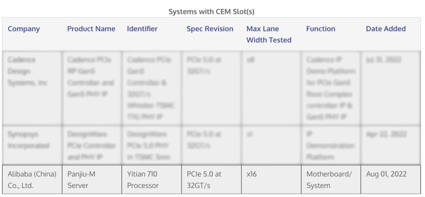Select the blurred x8 lane width cell
The width and height of the screenshot is (425, 197).
coord(250,60)
